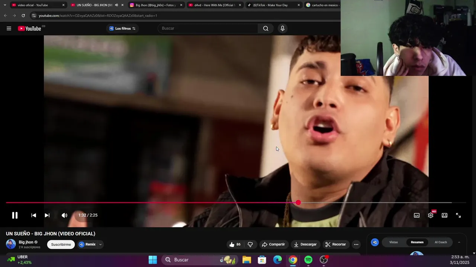476x267 pixels.
Task: Go to YouTube home via logo
Action: point(29,29)
